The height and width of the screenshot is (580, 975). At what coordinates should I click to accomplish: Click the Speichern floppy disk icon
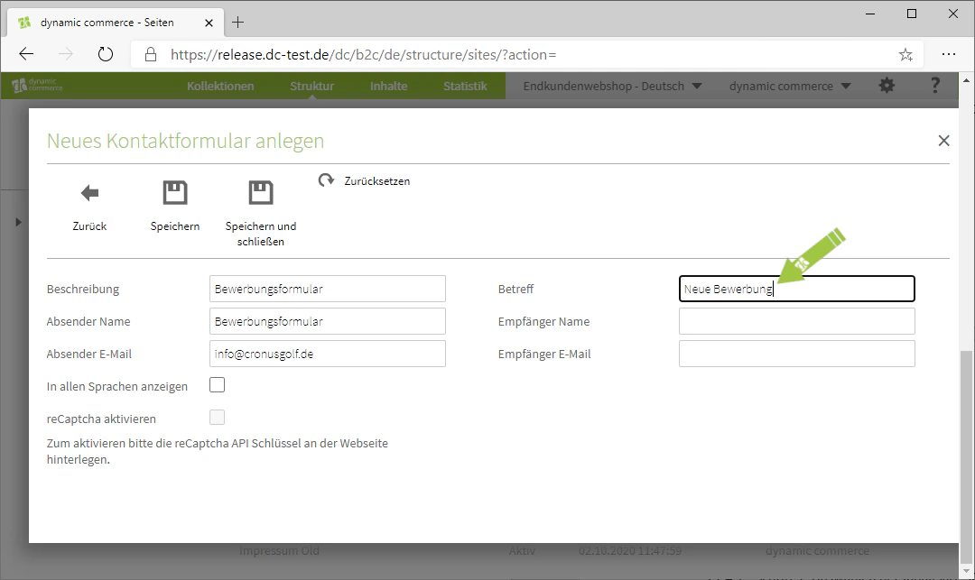pyautogui.click(x=175, y=192)
